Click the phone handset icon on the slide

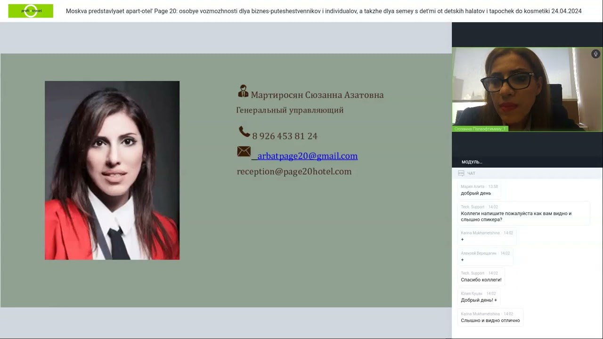click(x=244, y=132)
